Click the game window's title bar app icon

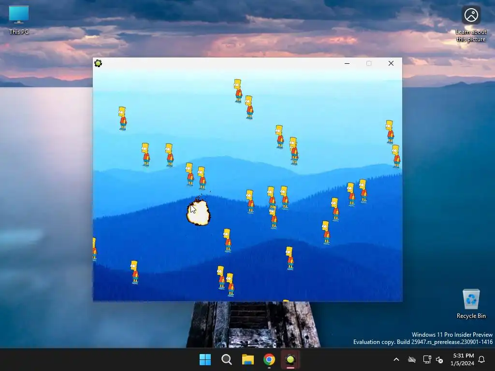pos(98,63)
